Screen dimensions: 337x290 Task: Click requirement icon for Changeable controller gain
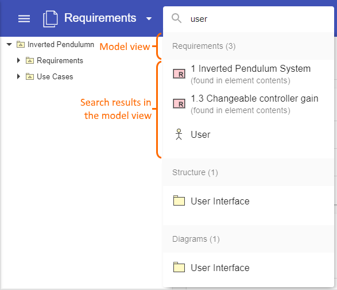179,104
